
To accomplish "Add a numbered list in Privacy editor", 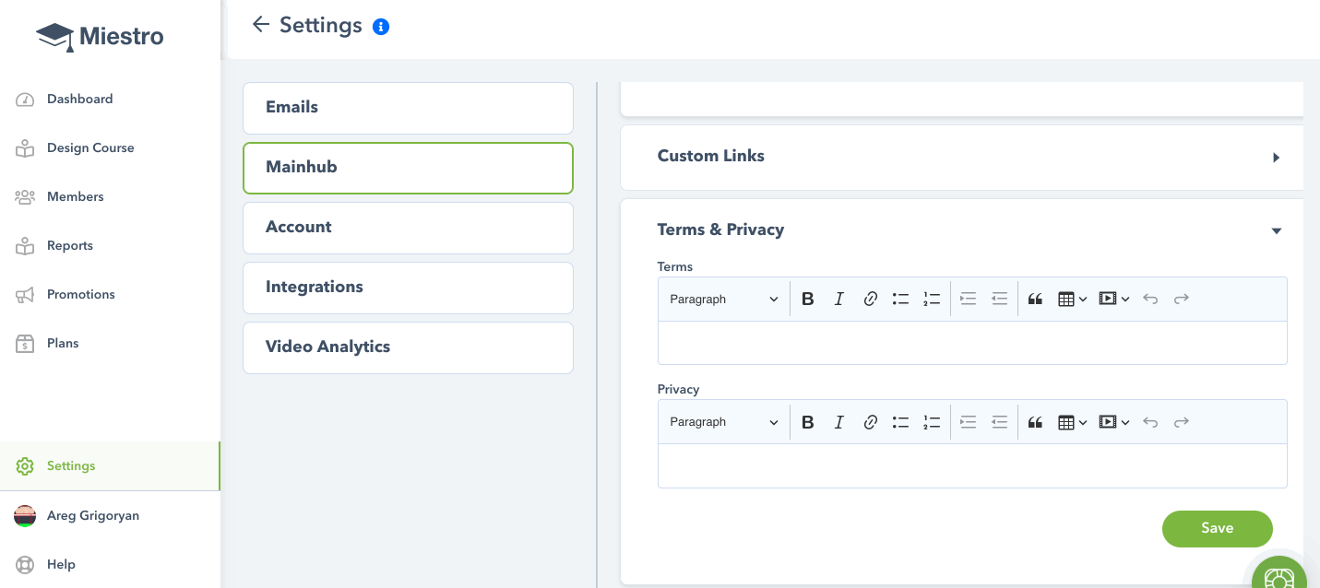I will pos(932,422).
